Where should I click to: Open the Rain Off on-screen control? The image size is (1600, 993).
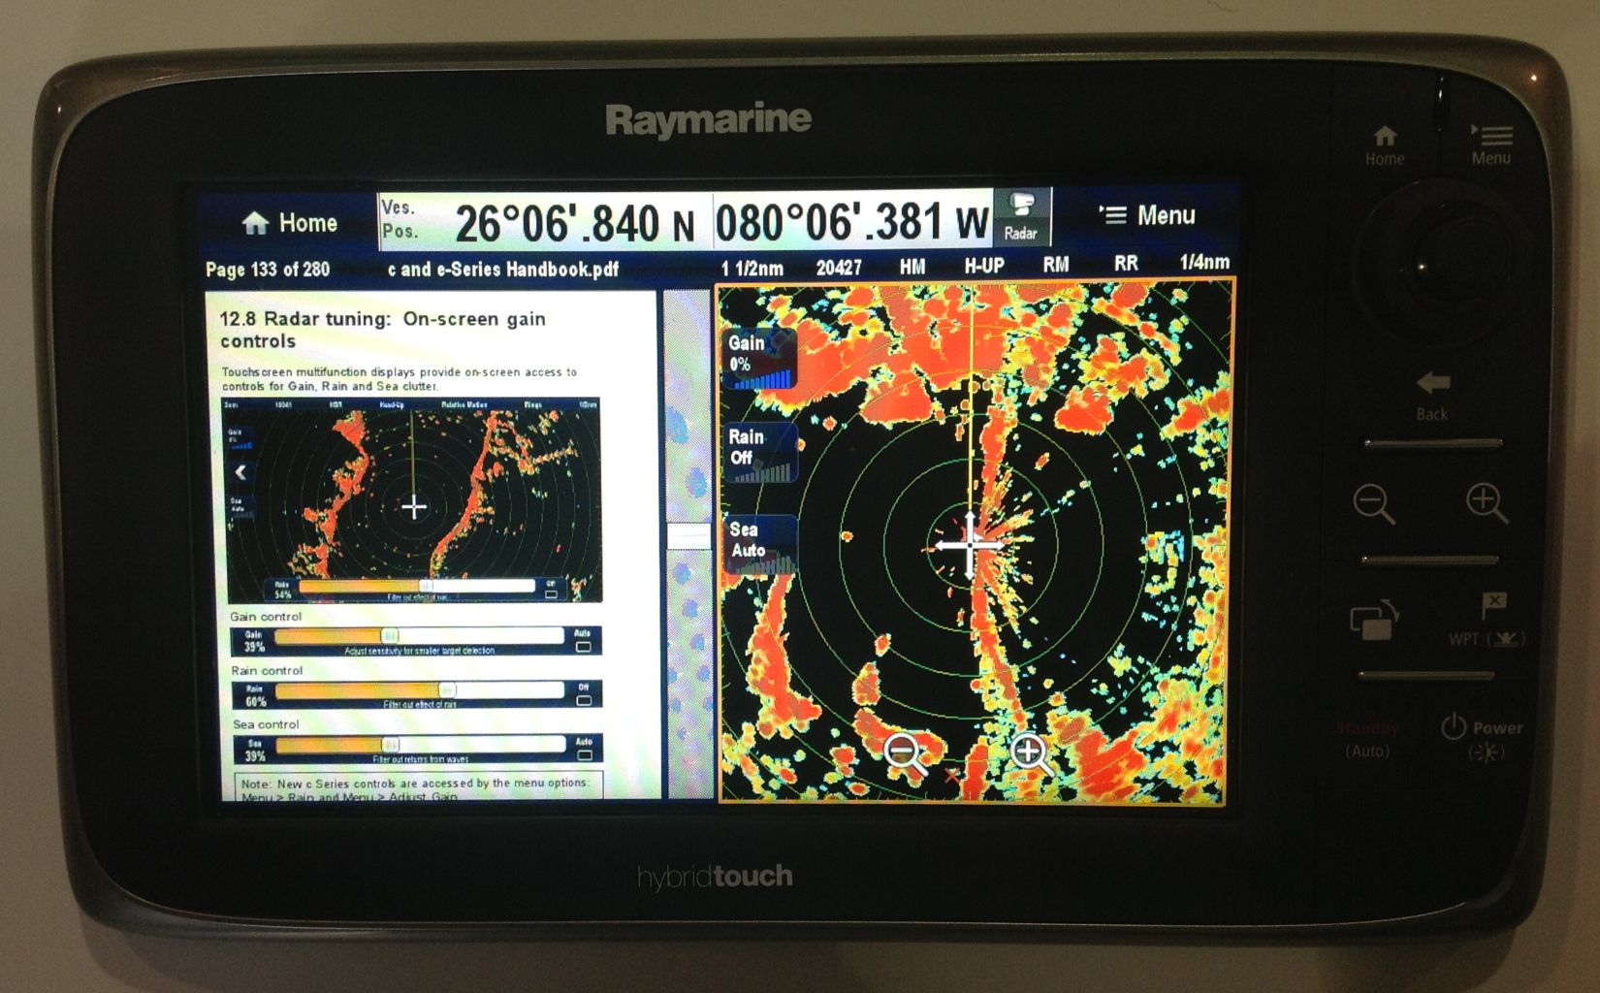click(x=761, y=451)
